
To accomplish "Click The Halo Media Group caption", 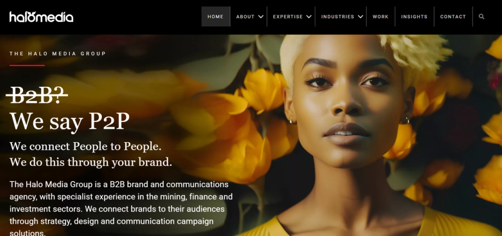I will pyautogui.click(x=58, y=54).
